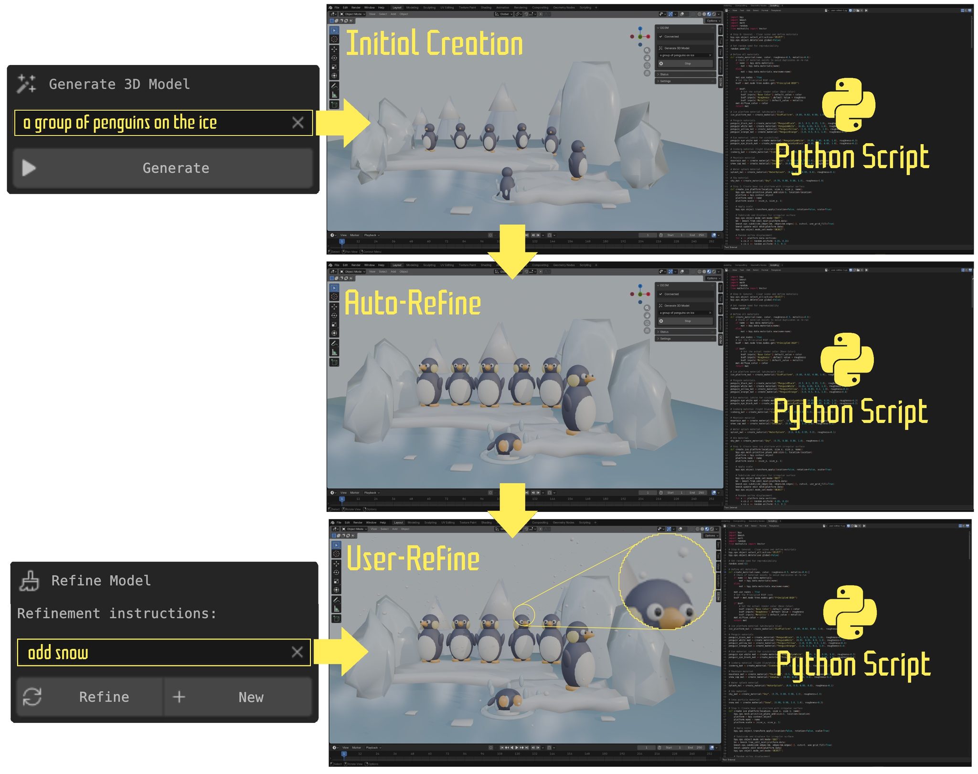978x774 pixels.
Task: Select the Measure tool in Initial Creation viewport
Action: [334, 95]
